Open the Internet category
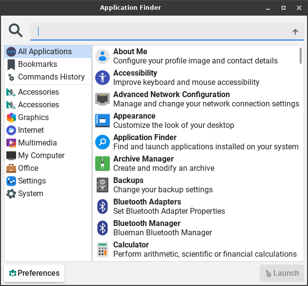 tap(31, 130)
